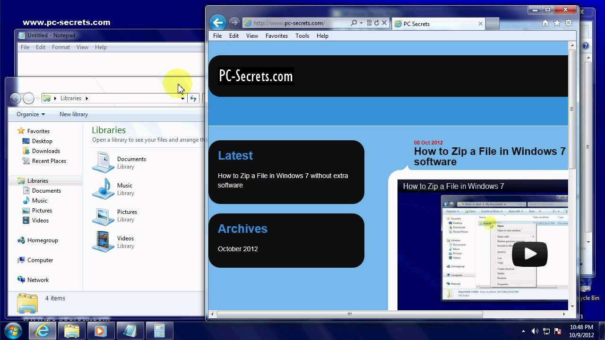605x340 pixels.
Task: Close the PC Secrets browser tab
Action: click(x=481, y=24)
